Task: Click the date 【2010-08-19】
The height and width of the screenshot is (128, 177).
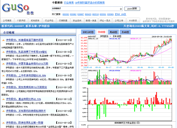Action: [x=64, y=87]
